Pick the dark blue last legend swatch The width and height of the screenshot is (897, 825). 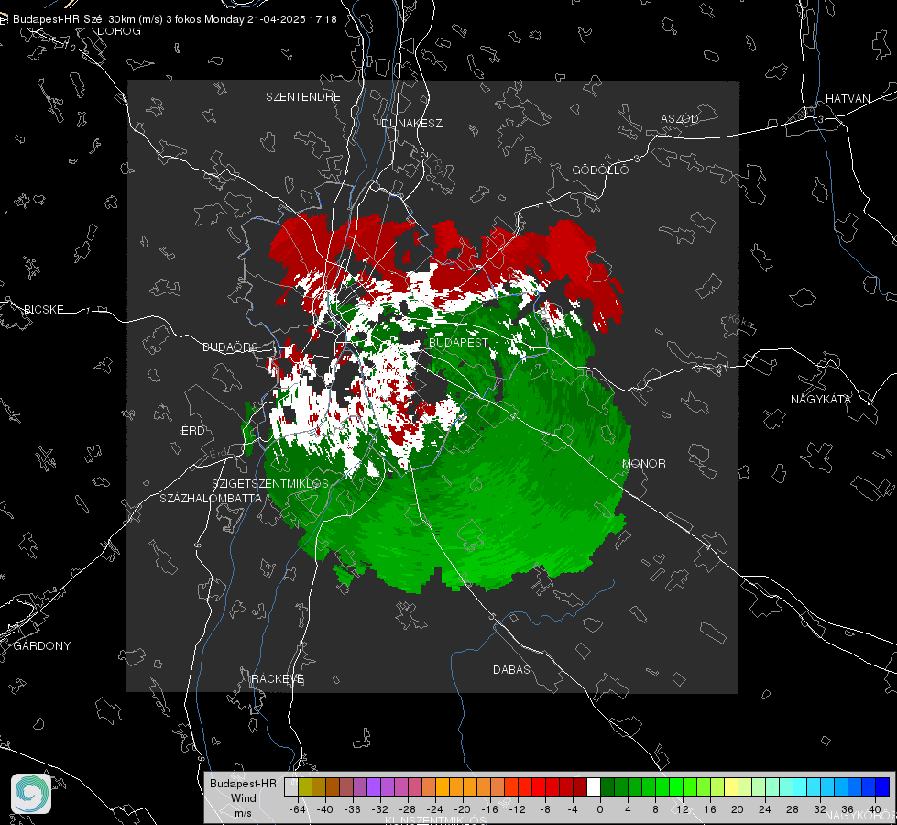coord(882,786)
